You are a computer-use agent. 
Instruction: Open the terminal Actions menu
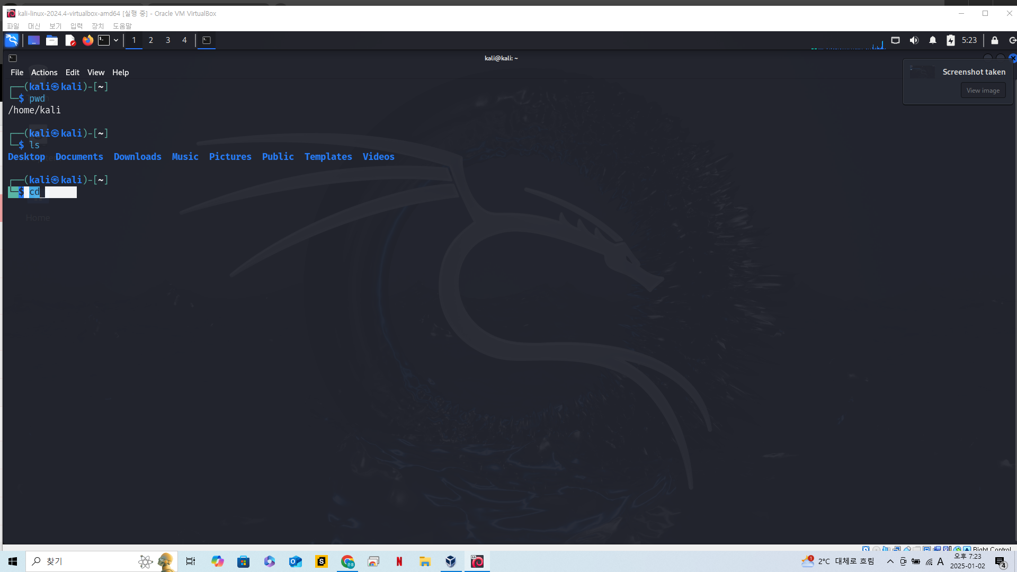click(44, 73)
